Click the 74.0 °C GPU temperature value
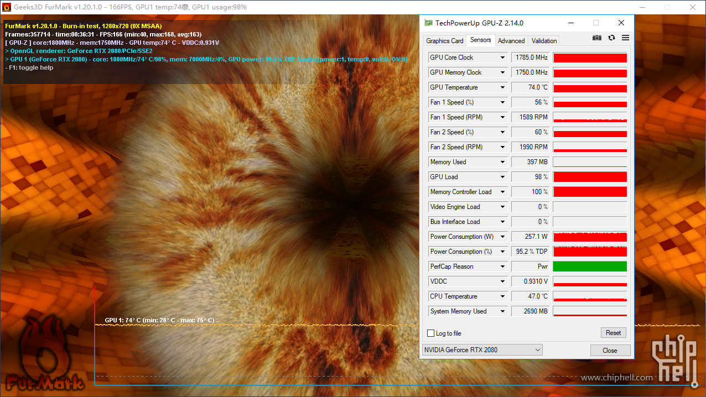 (x=530, y=87)
